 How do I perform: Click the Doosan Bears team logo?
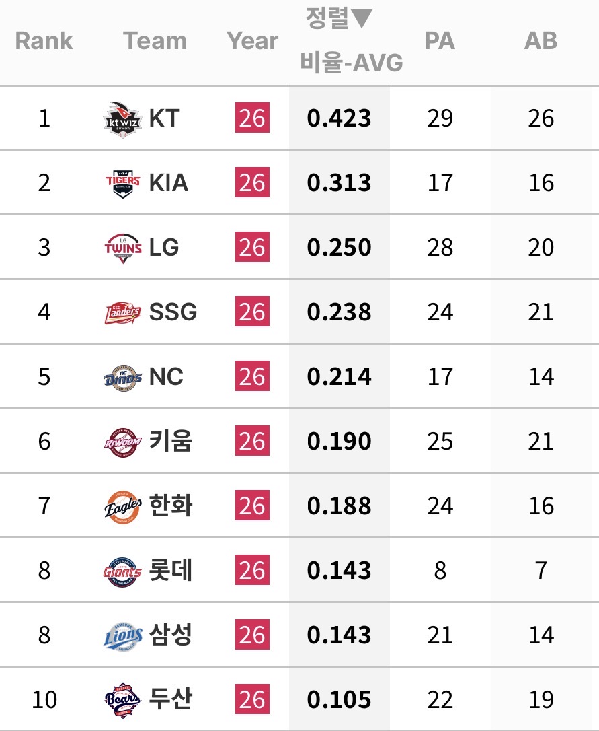(x=122, y=700)
